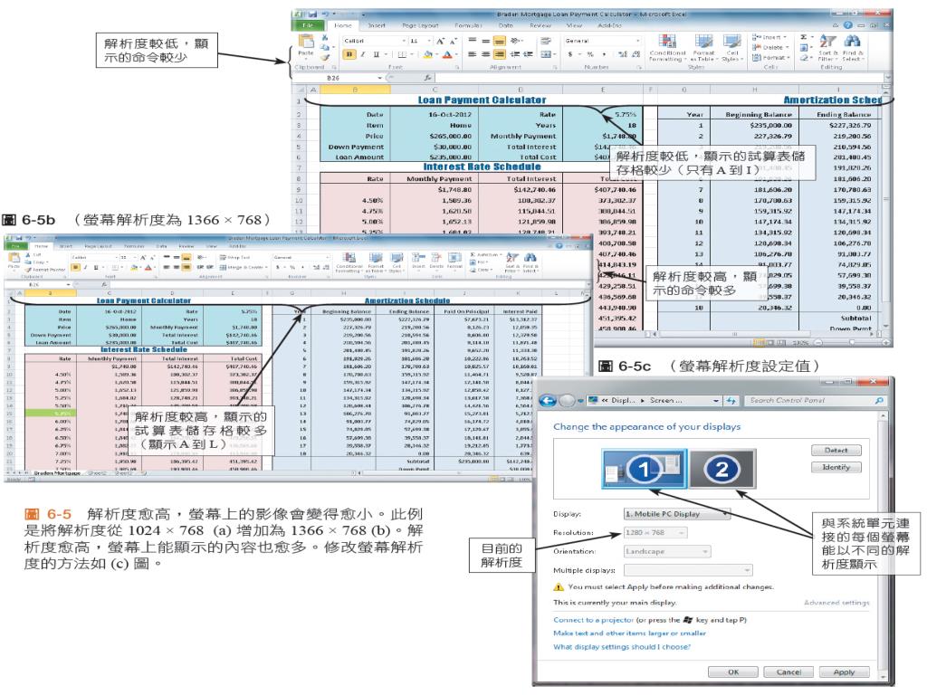The image size is (927, 695).
Task: Click Accounting dollar format in low-resolution Excel window
Action: point(570,54)
